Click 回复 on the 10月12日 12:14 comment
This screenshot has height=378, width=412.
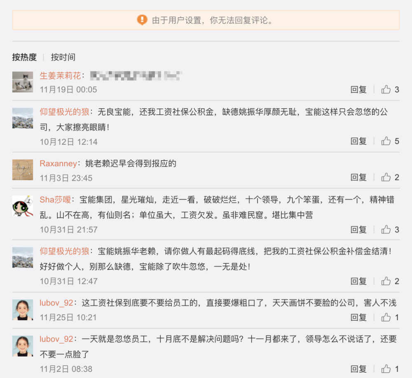358,141
